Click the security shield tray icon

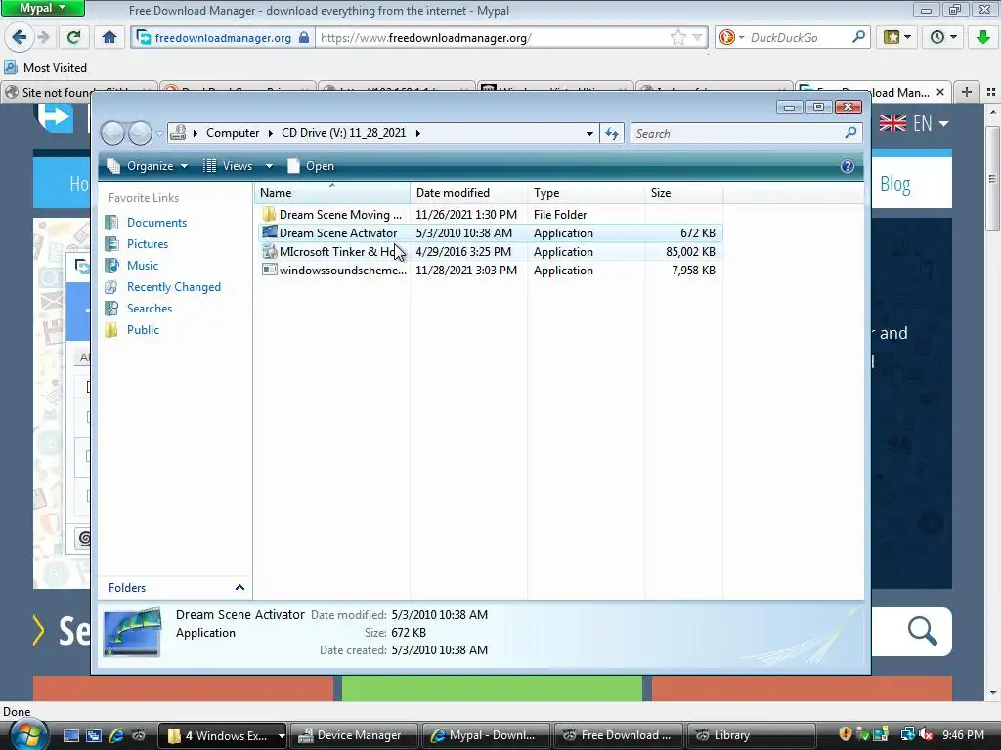(845, 734)
